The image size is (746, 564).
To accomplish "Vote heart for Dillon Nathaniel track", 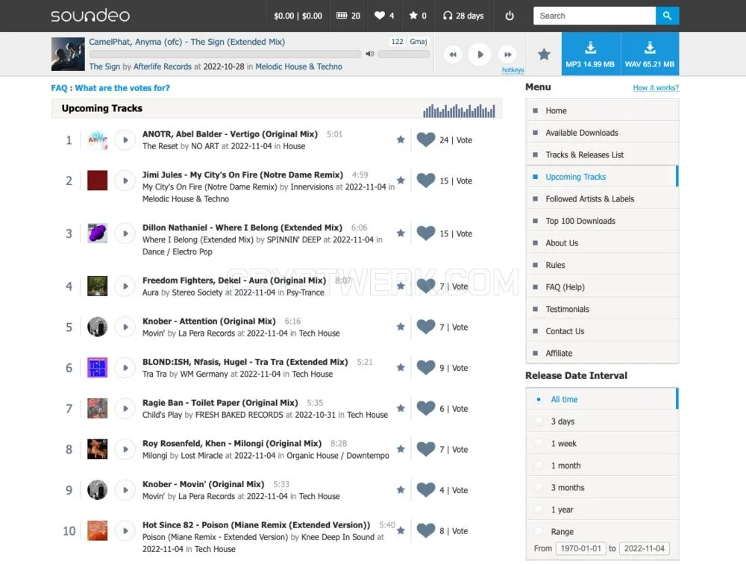I will (x=426, y=234).
